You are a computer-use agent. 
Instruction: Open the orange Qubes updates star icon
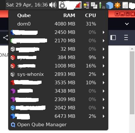point(117,5)
